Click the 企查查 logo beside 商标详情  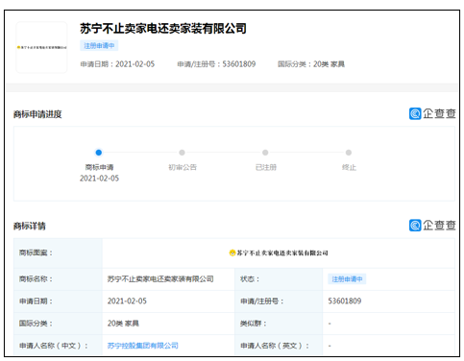[x=432, y=225]
